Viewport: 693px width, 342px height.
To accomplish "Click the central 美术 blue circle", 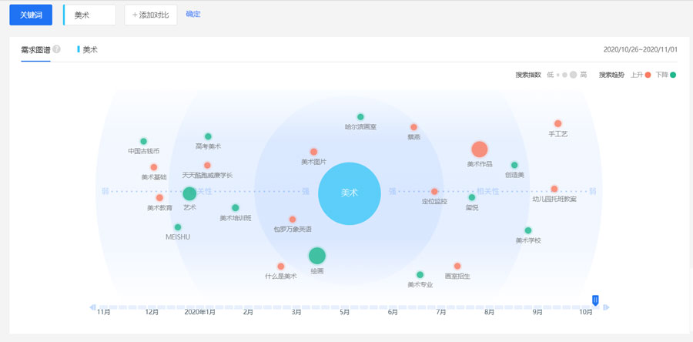I will point(350,193).
